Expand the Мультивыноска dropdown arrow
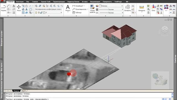Viewport: 177px width, 100px height. click(88, 9)
